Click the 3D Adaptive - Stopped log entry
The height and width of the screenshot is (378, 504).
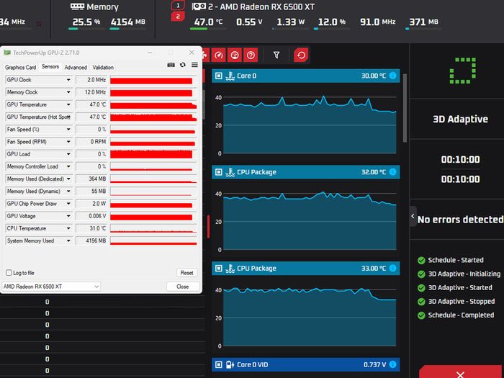456,301
